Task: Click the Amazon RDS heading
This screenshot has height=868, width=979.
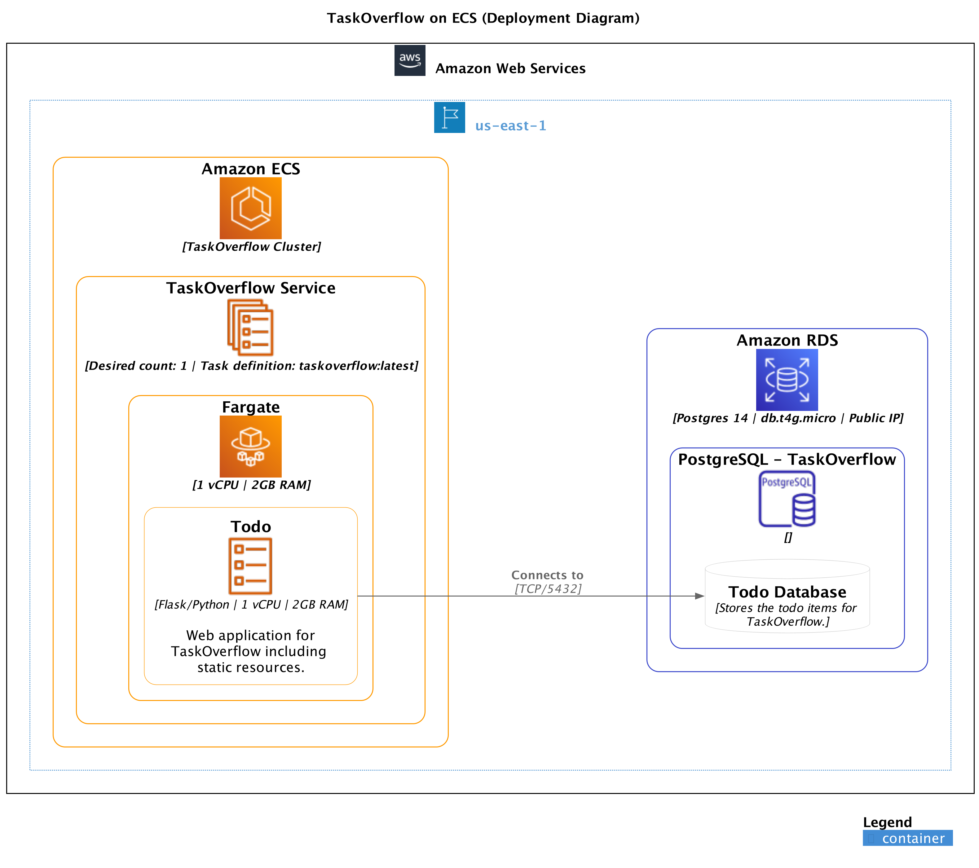Action: 787,340
